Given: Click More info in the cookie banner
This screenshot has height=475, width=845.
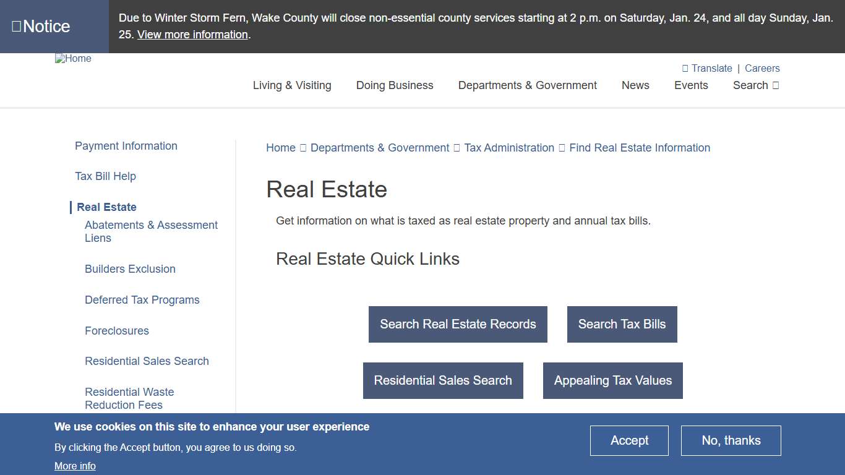Looking at the screenshot, I should point(75,466).
